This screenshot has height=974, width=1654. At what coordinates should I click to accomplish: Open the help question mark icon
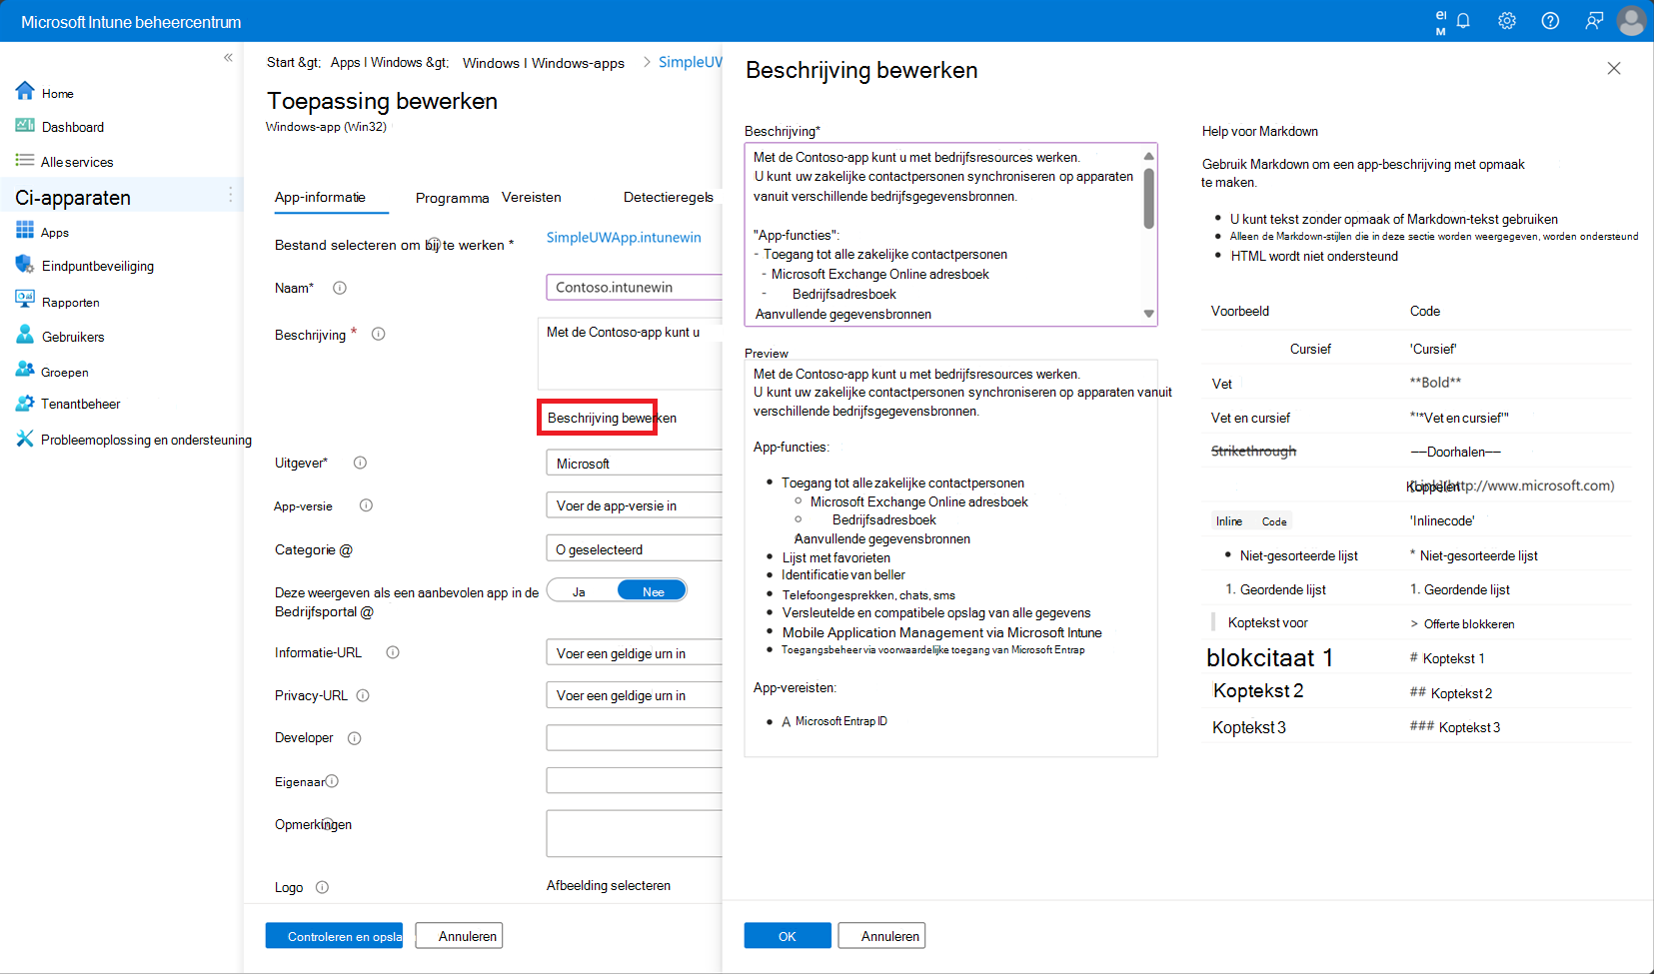click(1550, 21)
